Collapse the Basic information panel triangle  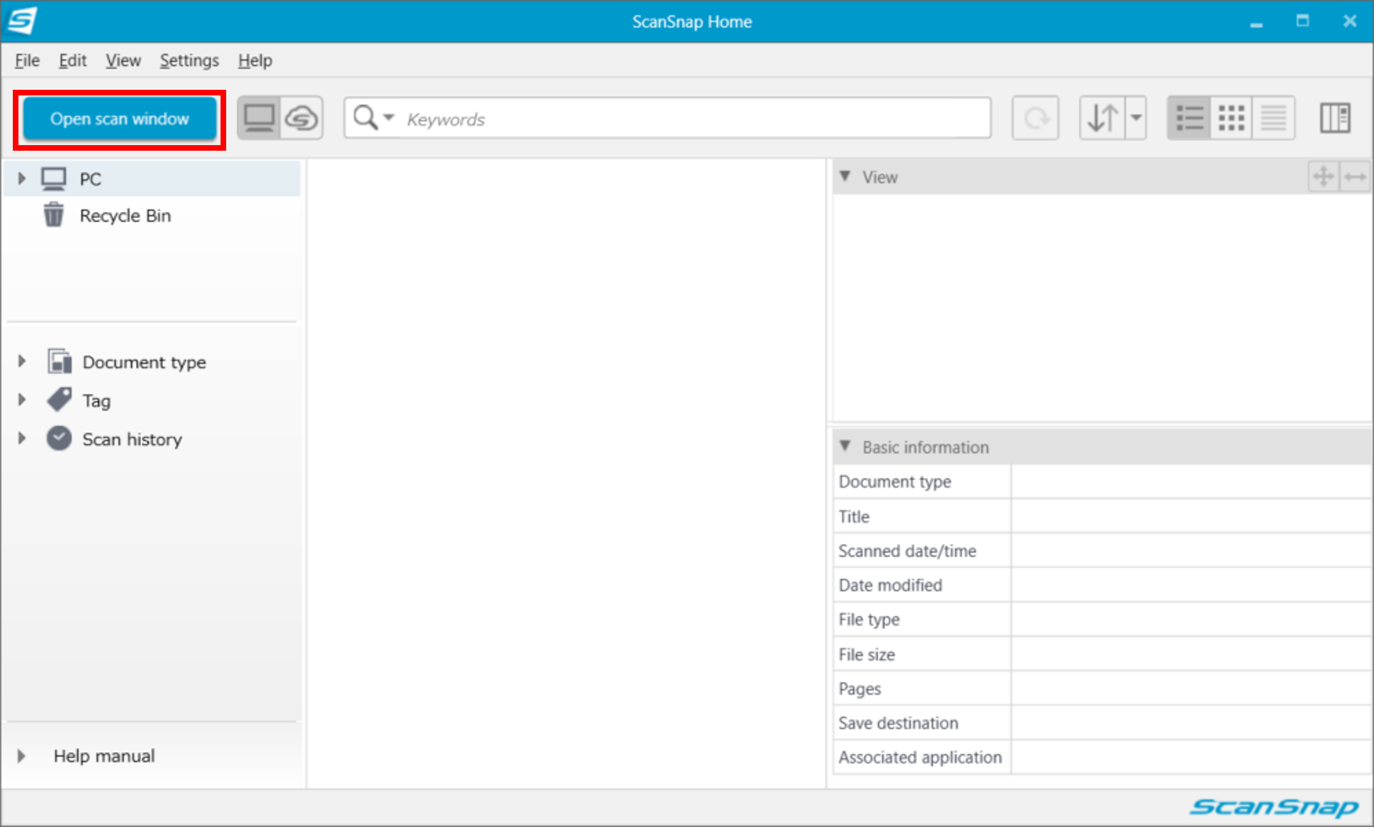pos(845,447)
